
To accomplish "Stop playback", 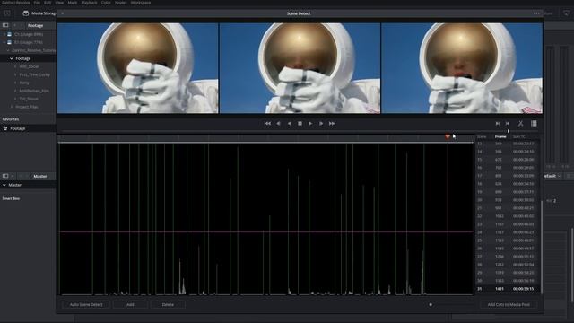I will pos(300,124).
